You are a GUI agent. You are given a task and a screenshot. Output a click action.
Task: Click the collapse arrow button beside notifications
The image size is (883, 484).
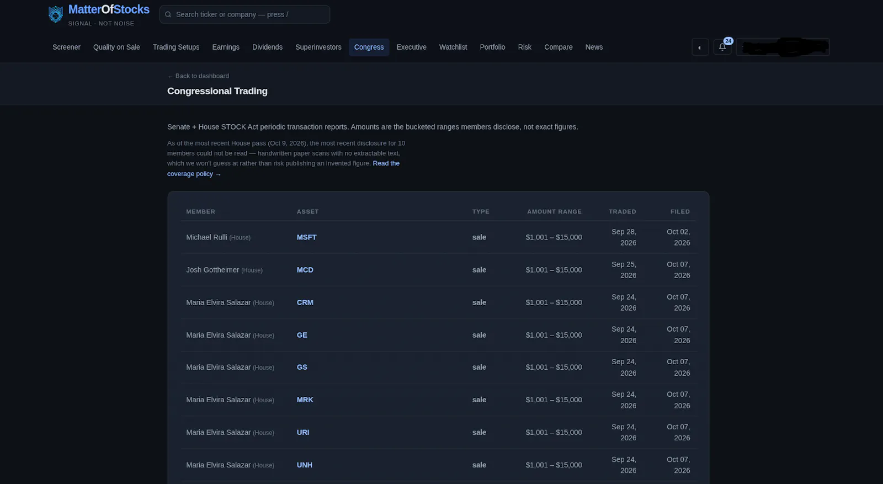[x=700, y=47]
